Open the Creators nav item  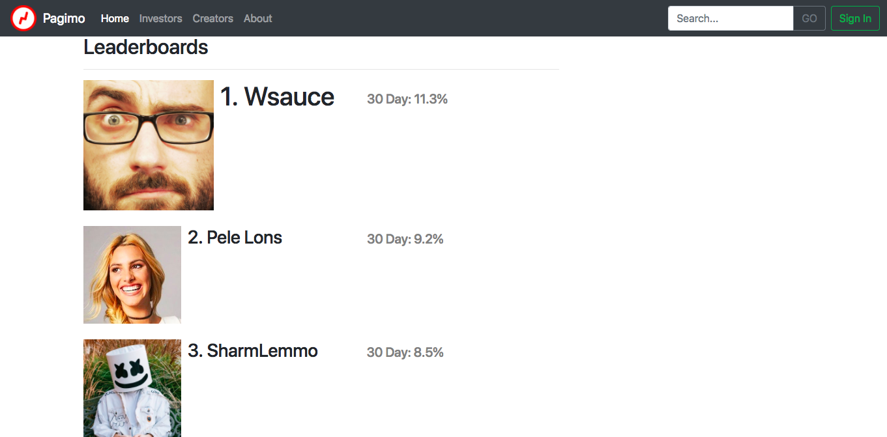(x=212, y=18)
